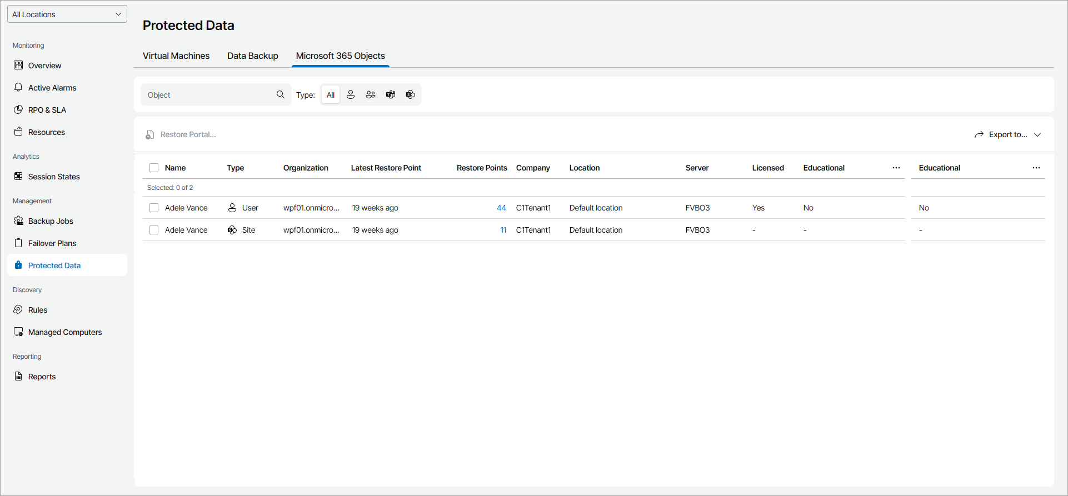Switch to the Virtual Machines tab

[x=176, y=56]
